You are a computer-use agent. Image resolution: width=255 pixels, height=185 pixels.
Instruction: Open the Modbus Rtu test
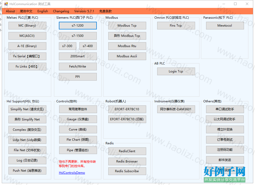point(127,46)
